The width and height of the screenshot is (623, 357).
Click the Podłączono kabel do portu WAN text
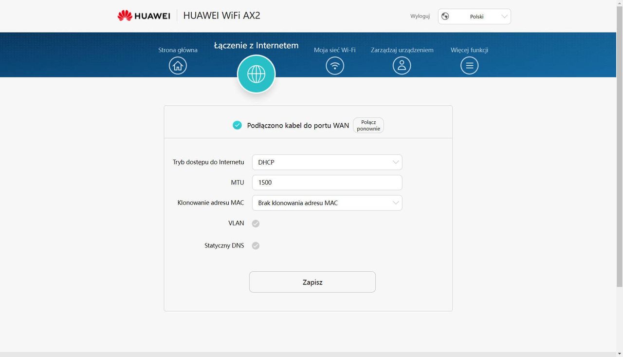coord(298,125)
